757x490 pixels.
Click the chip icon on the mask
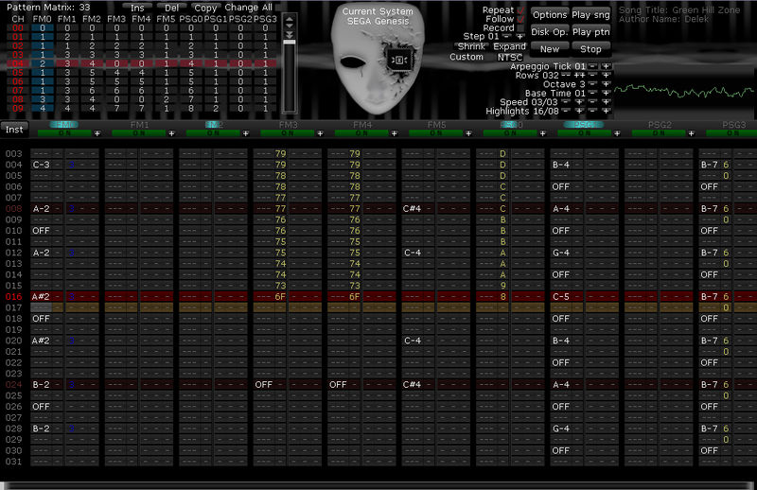coord(399,59)
